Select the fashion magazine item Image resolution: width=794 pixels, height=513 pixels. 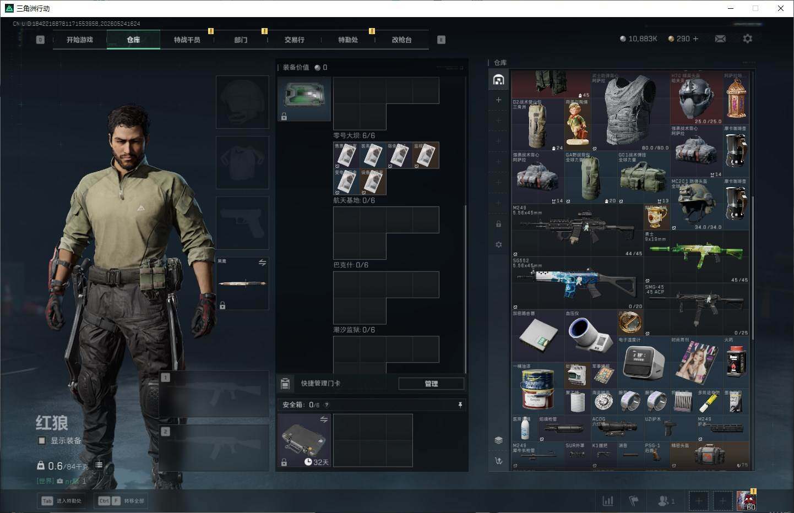697,363
